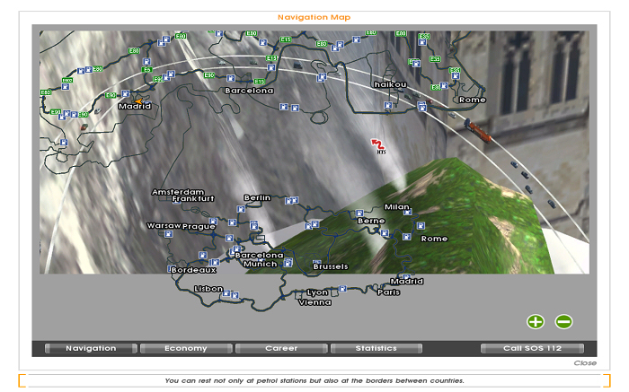
Task: Click the orange truck position arrow at Madrid
Action: [138, 101]
